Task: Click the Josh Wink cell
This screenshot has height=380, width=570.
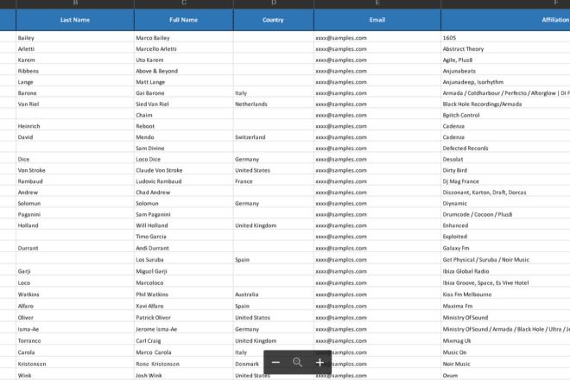Action: (184, 376)
